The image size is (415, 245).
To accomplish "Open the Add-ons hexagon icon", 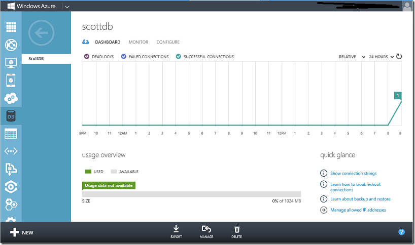I will (x=11, y=205).
